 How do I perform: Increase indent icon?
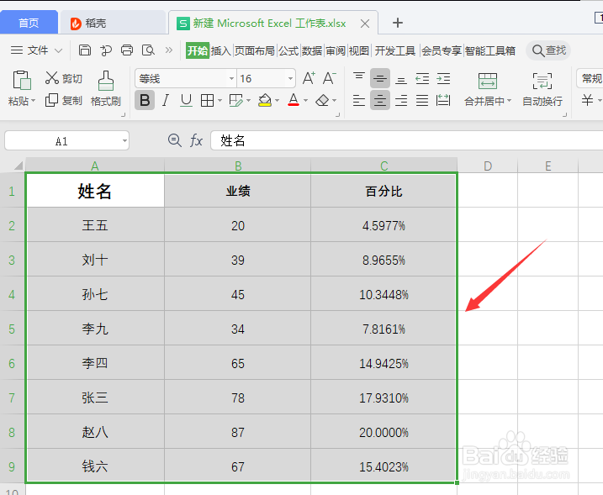tap(443, 78)
